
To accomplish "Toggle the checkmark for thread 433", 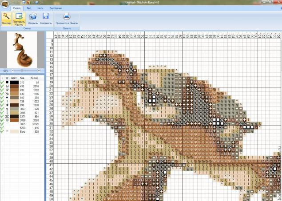I will [2, 86].
